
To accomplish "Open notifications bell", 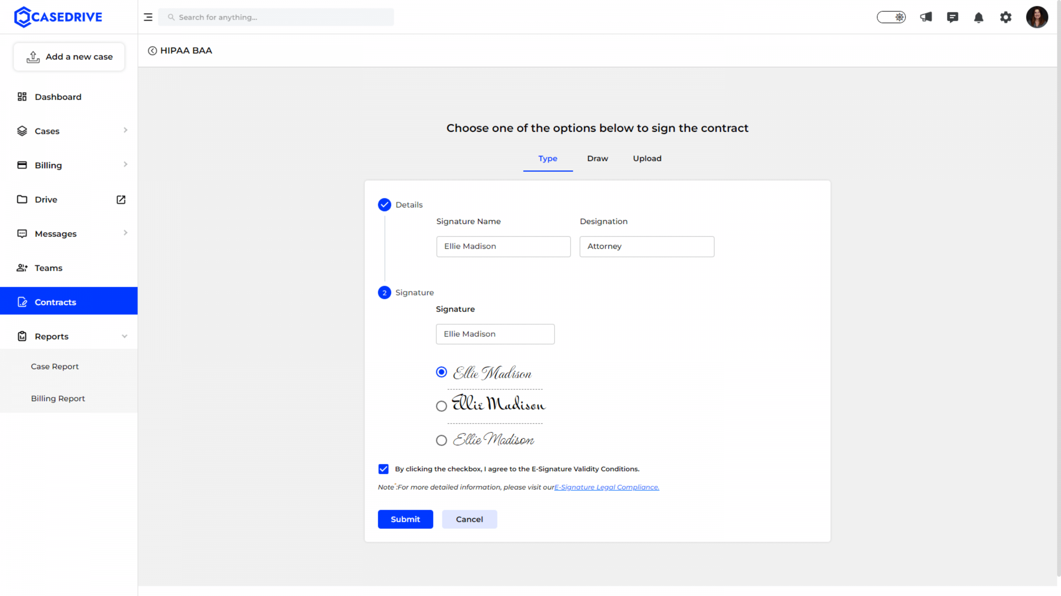I will [x=978, y=17].
